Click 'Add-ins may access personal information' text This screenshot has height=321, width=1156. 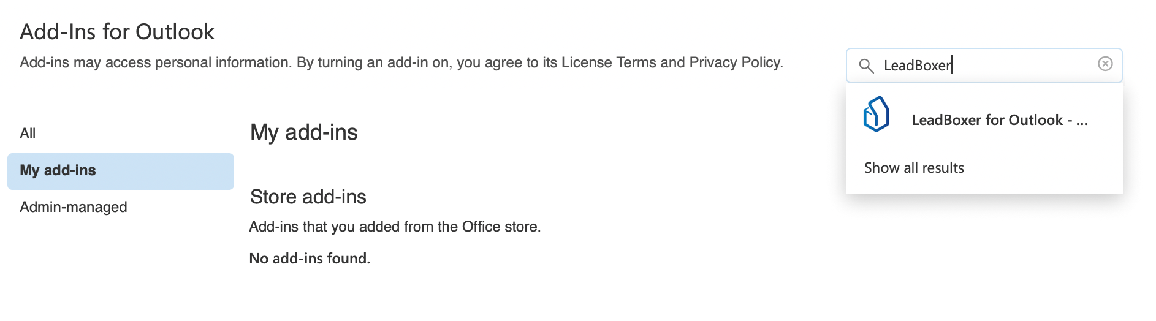[x=156, y=62]
